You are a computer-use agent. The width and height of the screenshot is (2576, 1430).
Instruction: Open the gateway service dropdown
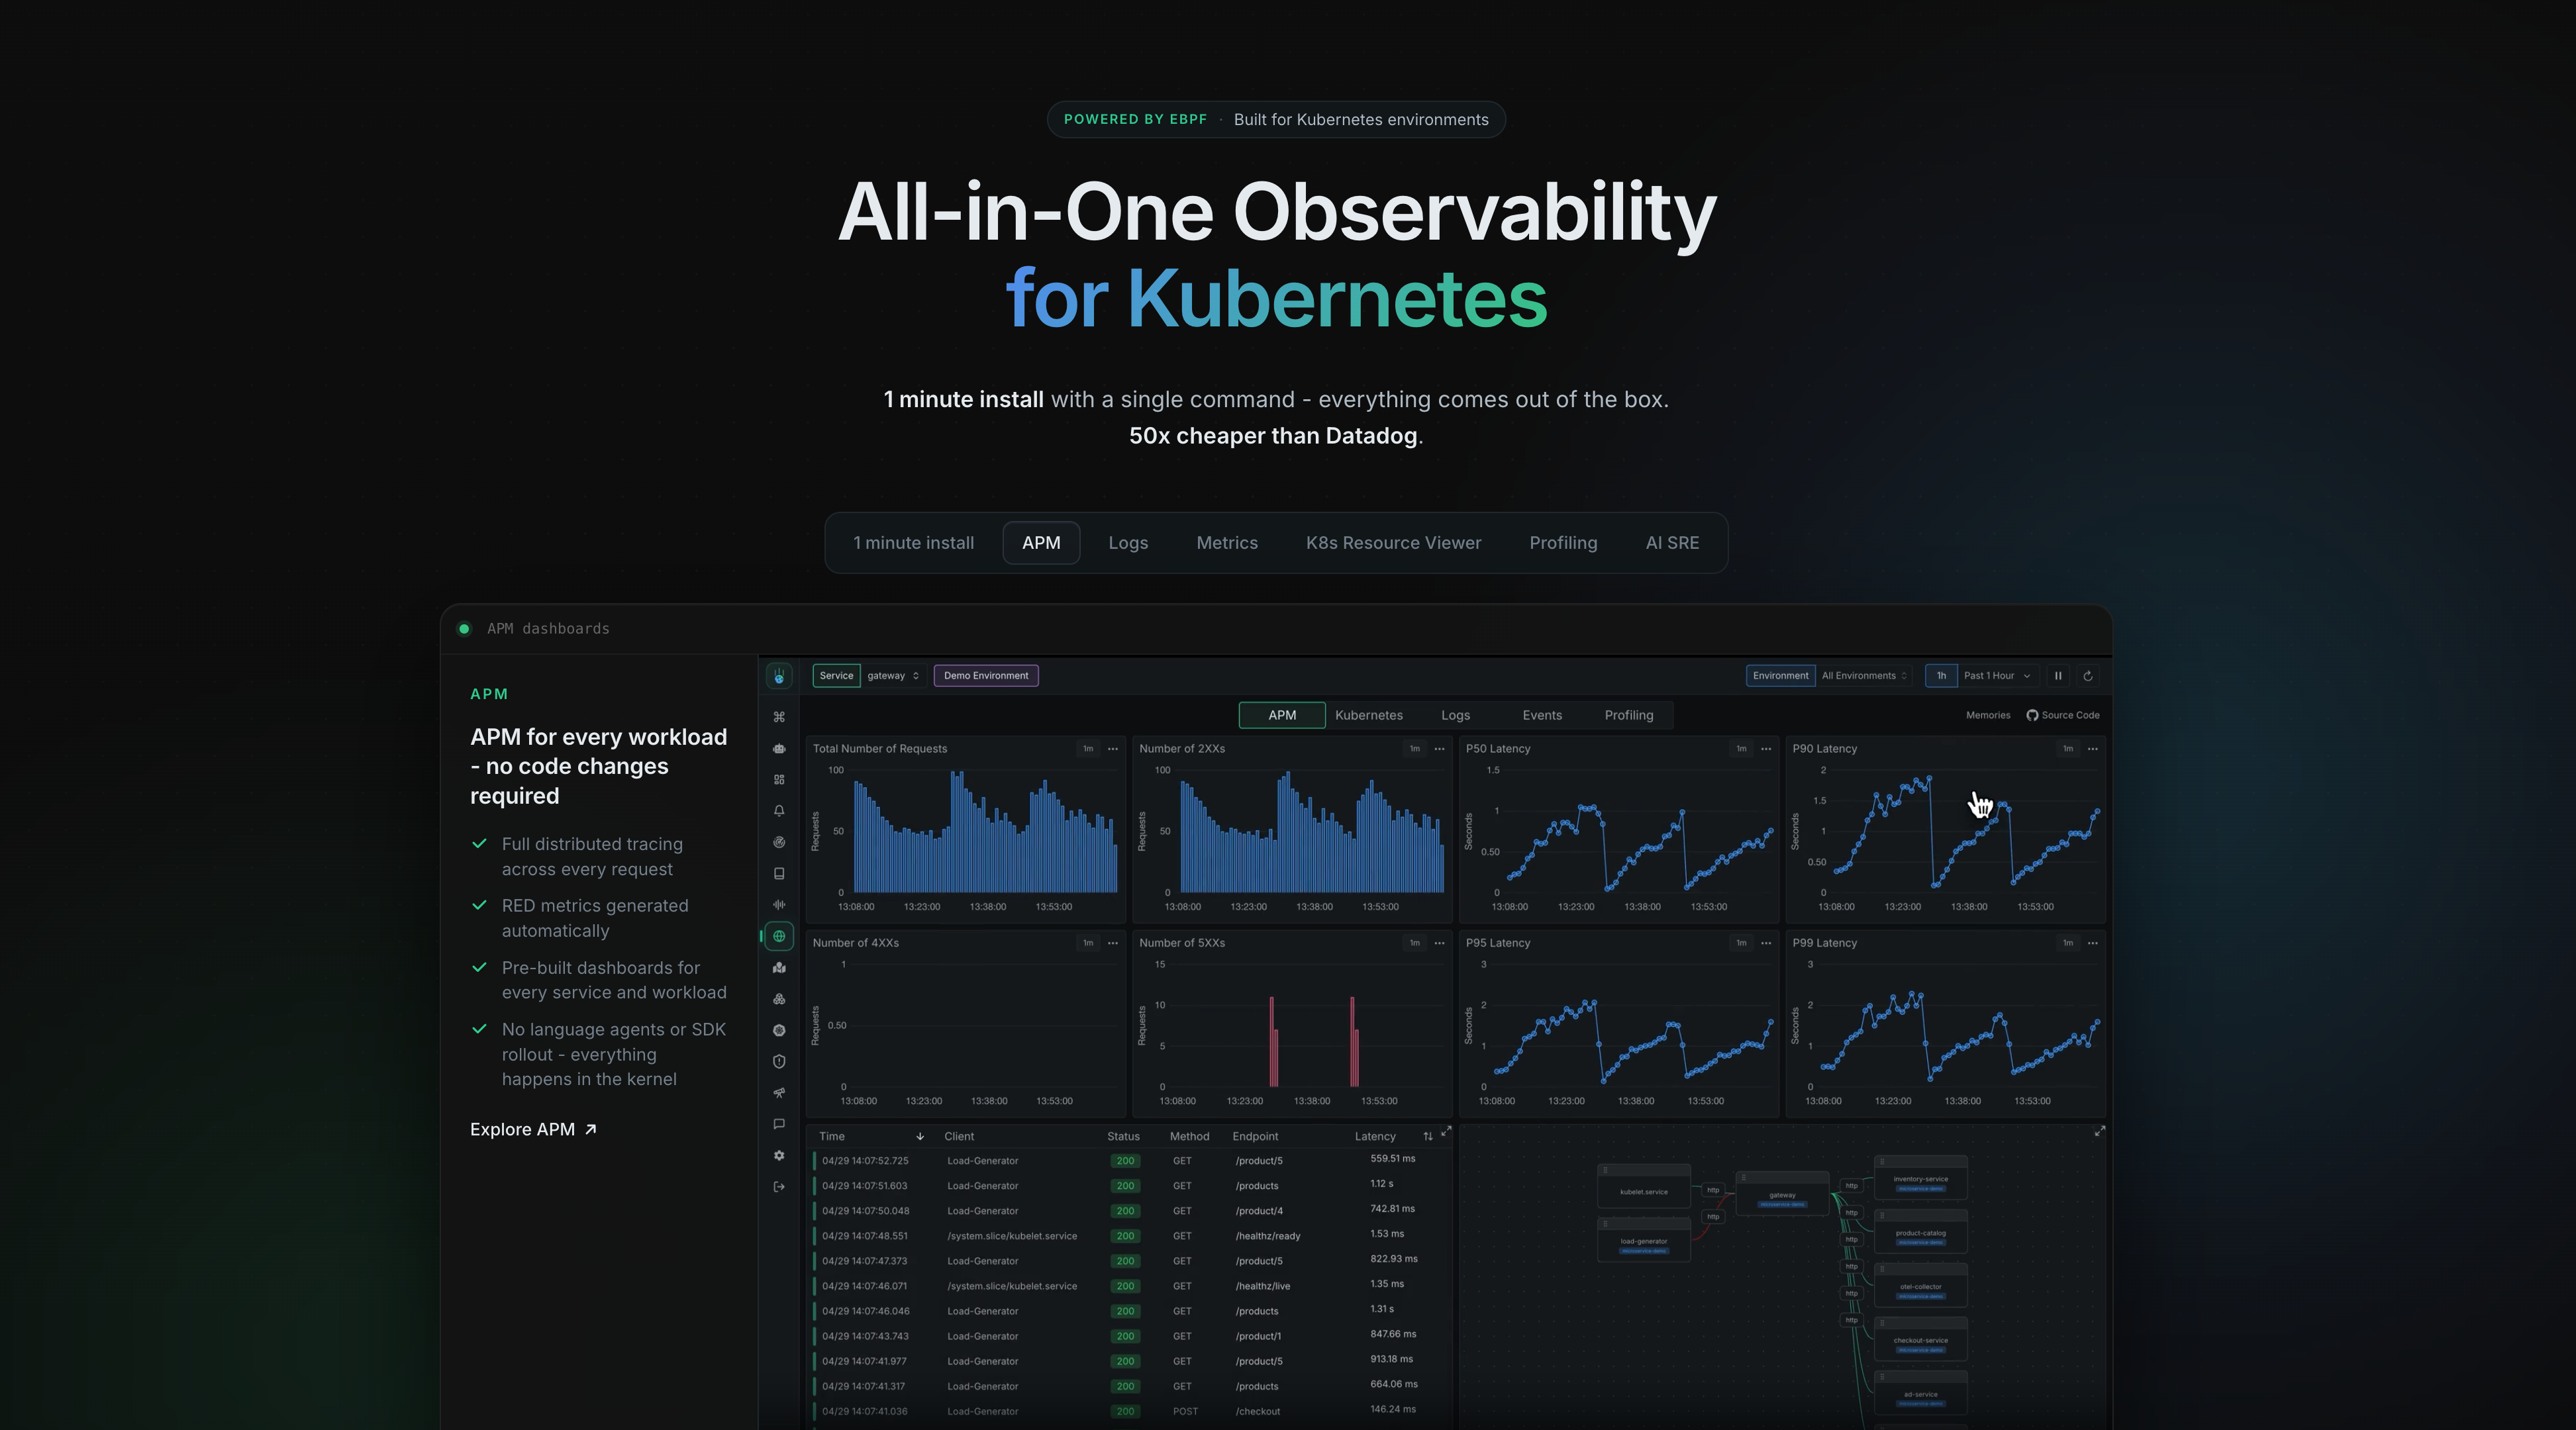click(893, 676)
